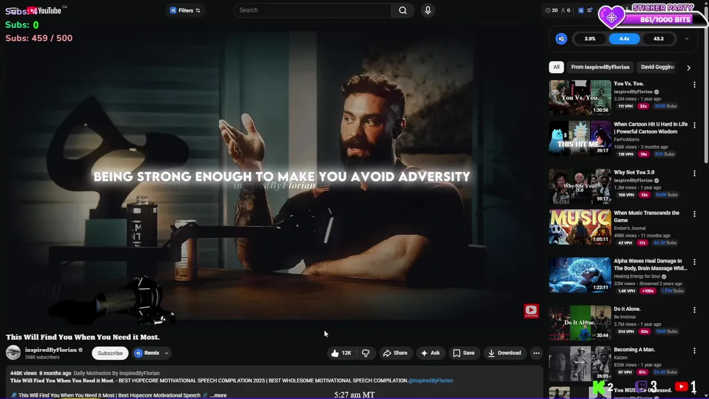The image size is (709, 399).
Task: Open the vidIQ Filters menu
Action: (x=184, y=10)
